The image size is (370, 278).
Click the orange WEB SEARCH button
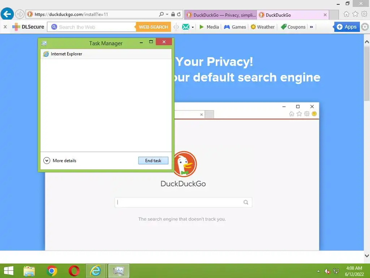pos(153,27)
